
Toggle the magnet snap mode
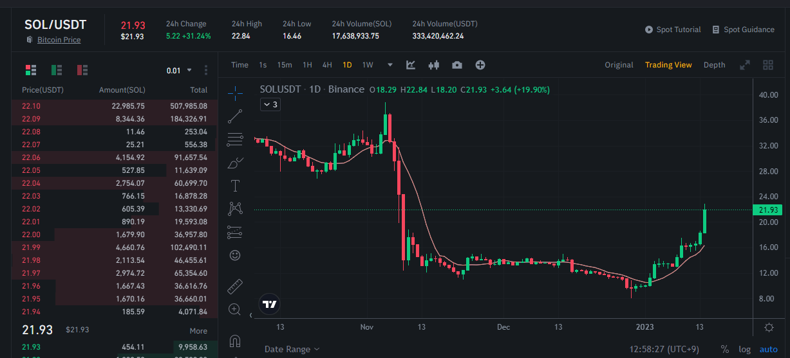[235, 341]
